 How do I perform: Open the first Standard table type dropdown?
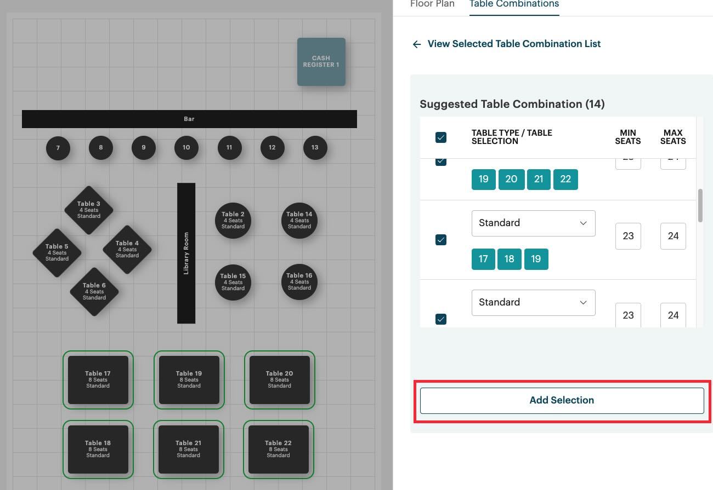tap(533, 223)
